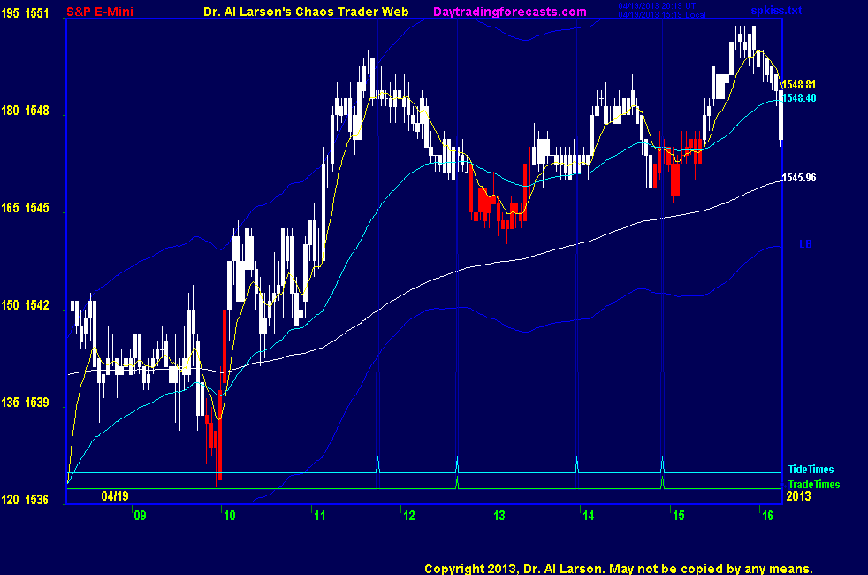This screenshot has width=868, height=575.
Task: Click the 2013 year label
Action: point(798,496)
